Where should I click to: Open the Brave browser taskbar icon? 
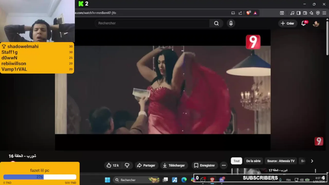[212, 180]
